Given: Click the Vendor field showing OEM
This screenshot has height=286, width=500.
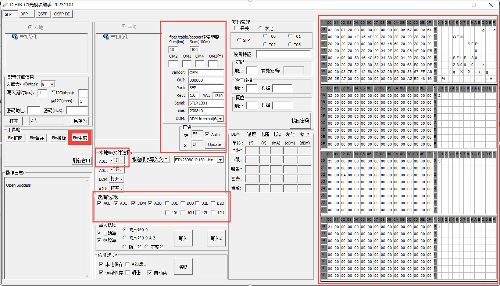Looking at the screenshot, I should [x=206, y=72].
